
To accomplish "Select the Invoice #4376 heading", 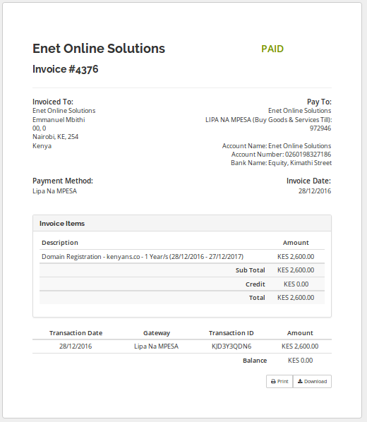I will click(66, 69).
